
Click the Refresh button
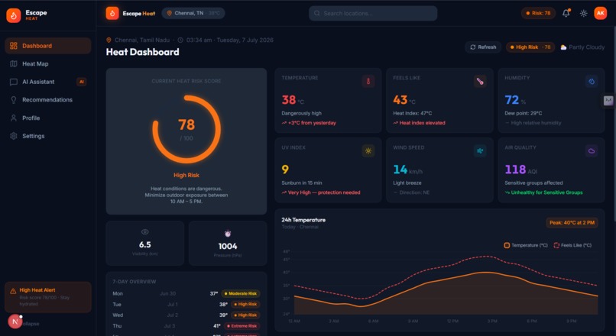coord(483,47)
